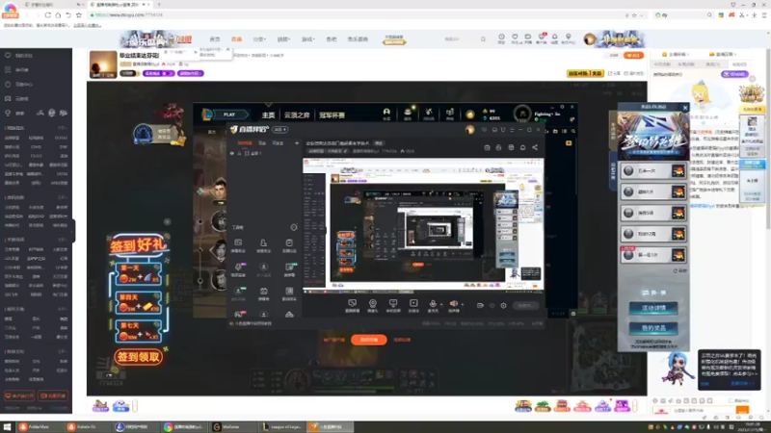Open the Windows Start button
This screenshot has height=433, width=771.
[7, 427]
